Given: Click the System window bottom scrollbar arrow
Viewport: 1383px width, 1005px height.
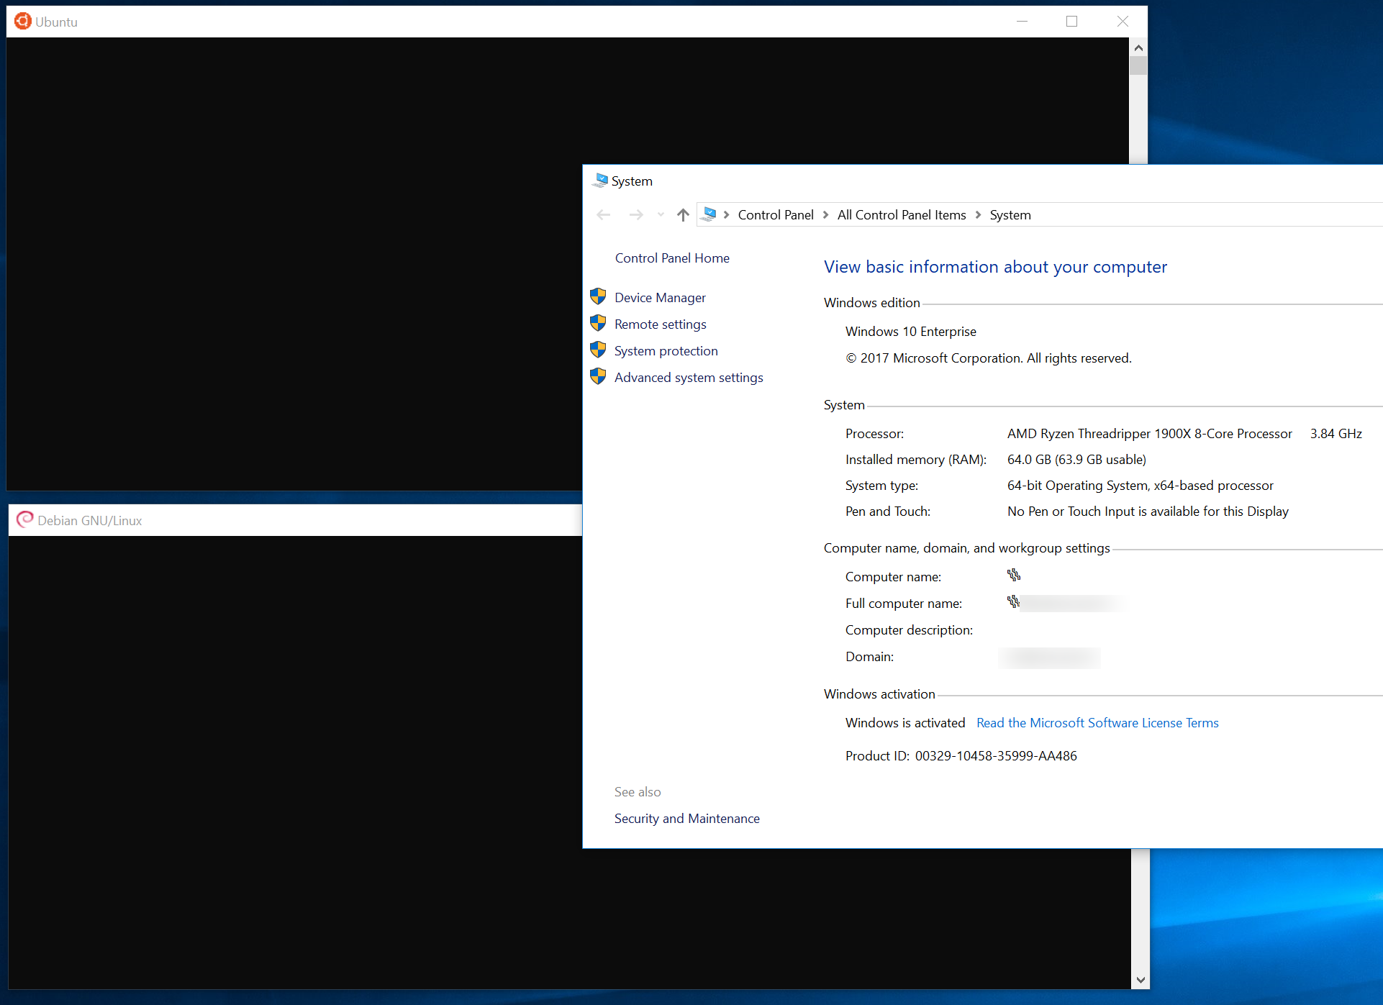Looking at the screenshot, I should pos(1141,979).
